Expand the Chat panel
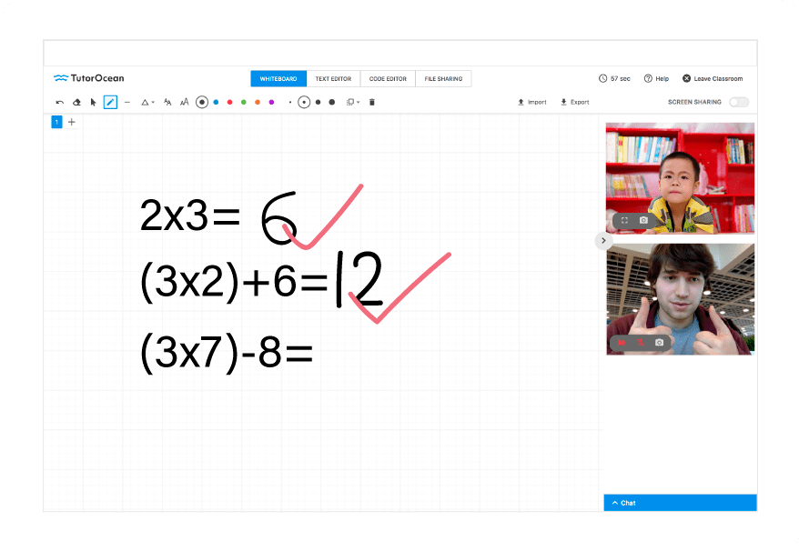The width and height of the screenshot is (799, 551). [x=681, y=503]
